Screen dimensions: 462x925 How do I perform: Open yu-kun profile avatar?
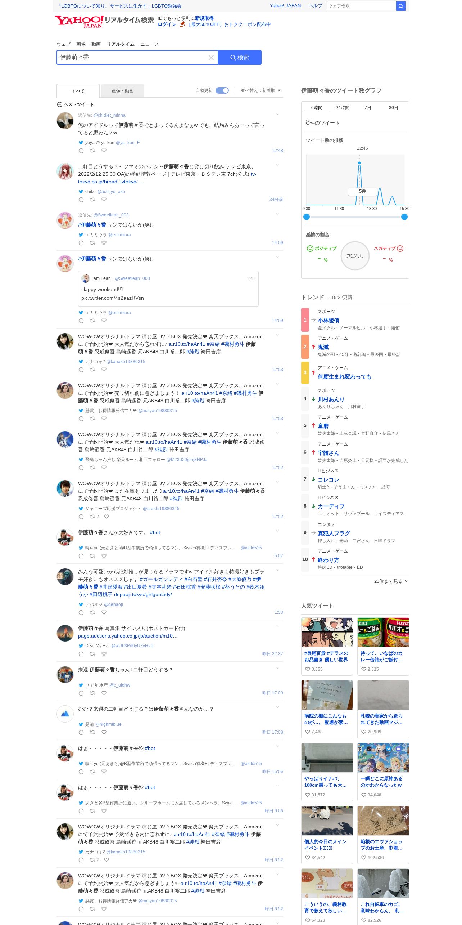coord(65,121)
